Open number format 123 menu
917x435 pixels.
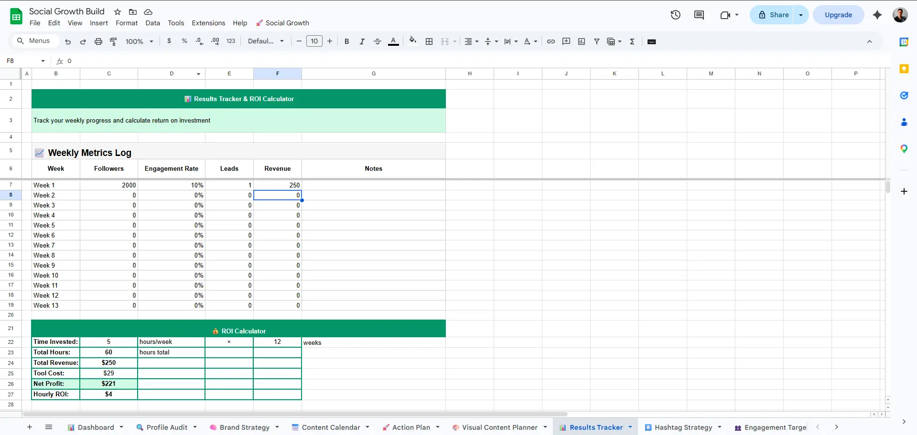pos(231,41)
